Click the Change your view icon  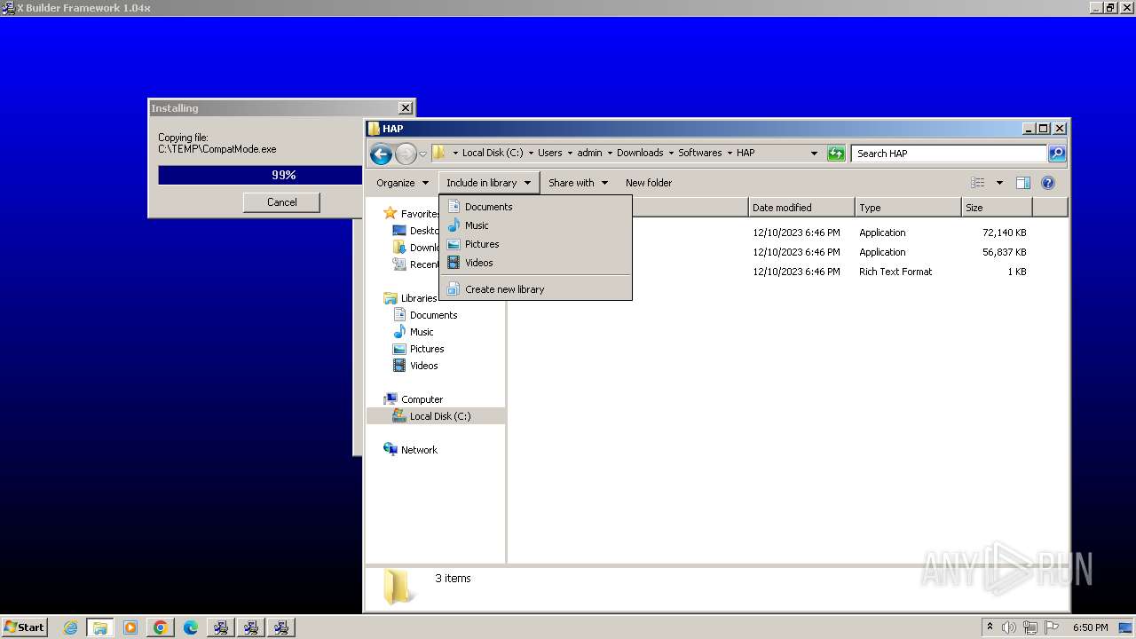[x=978, y=183]
